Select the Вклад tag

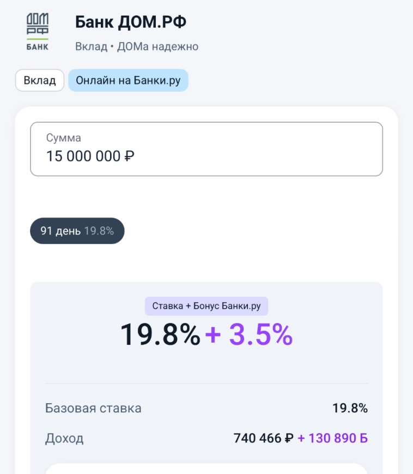40,81
